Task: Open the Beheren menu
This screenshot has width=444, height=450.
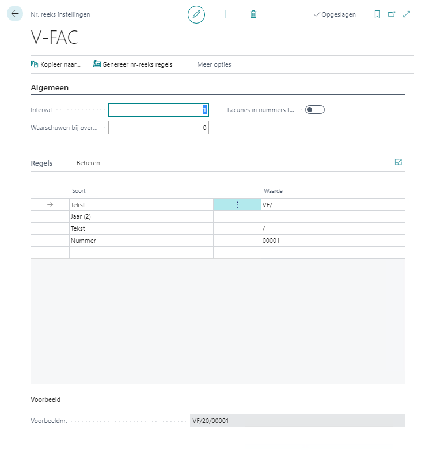Action: tap(88, 163)
